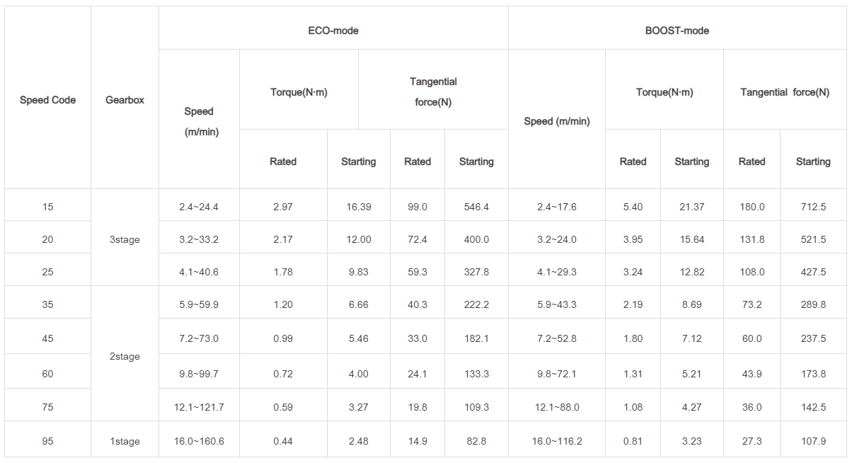The image size is (852, 463).
Task: Click the 5.40 rated torque cell
Action: coord(633,207)
